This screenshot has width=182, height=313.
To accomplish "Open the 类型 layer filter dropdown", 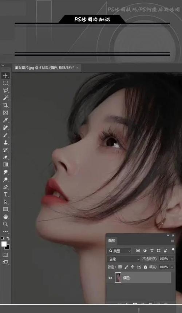I will point(119,251).
